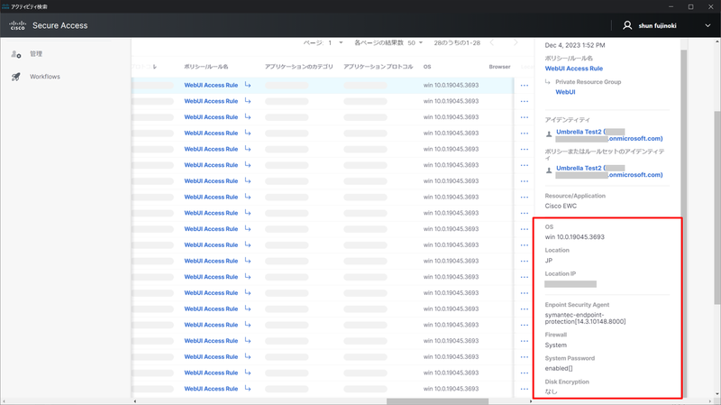Open Workflows in the sidebar
721x405 pixels.
coord(44,77)
